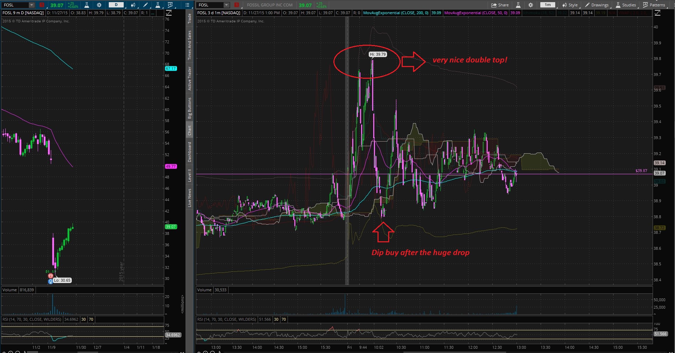Click 'FOSSIL GROUP INC COM' company name
The image size is (675, 353).
tap(270, 5)
